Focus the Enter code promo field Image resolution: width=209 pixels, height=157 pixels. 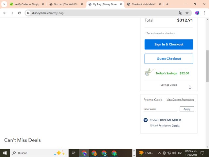coord(160,109)
